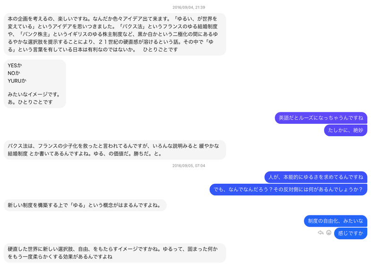Click the 人が、本能的にゆるさを求めてるんですね bubble
This screenshot has width=378, height=264.
coord(316,177)
